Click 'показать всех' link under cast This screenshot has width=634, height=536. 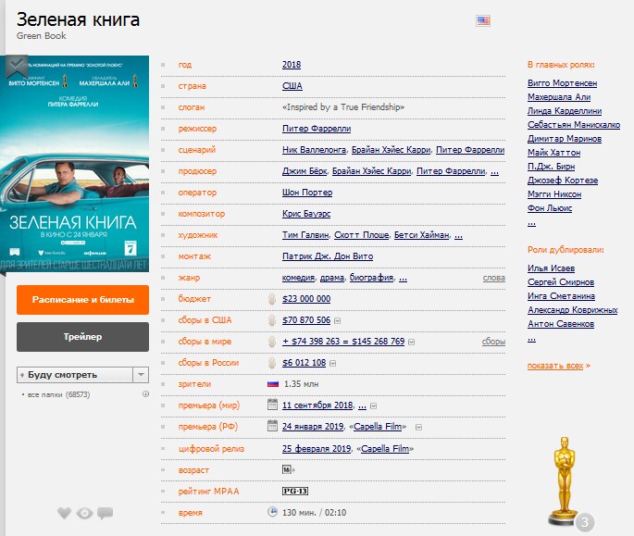[555, 366]
